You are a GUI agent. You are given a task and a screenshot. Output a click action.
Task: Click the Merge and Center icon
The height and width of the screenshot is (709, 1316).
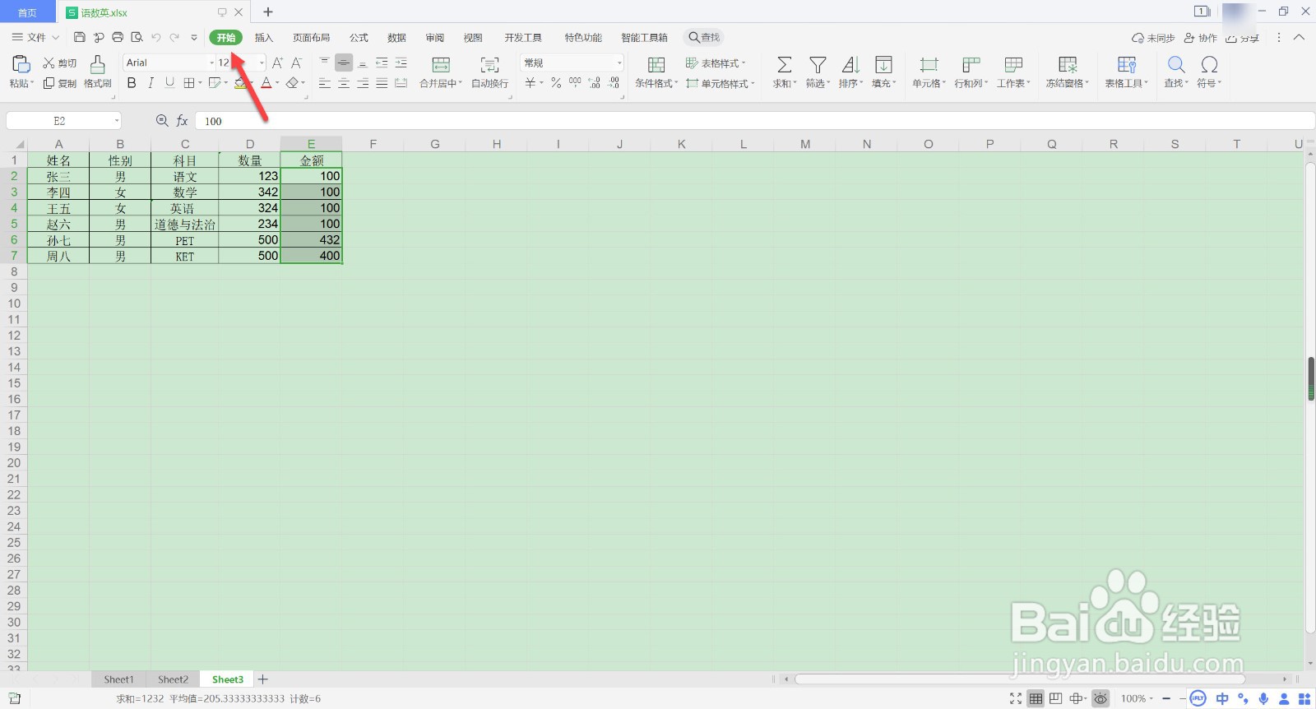point(441,65)
